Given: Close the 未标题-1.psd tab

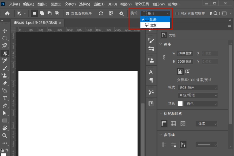Looking at the screenshot, I should tap(60, 23).
